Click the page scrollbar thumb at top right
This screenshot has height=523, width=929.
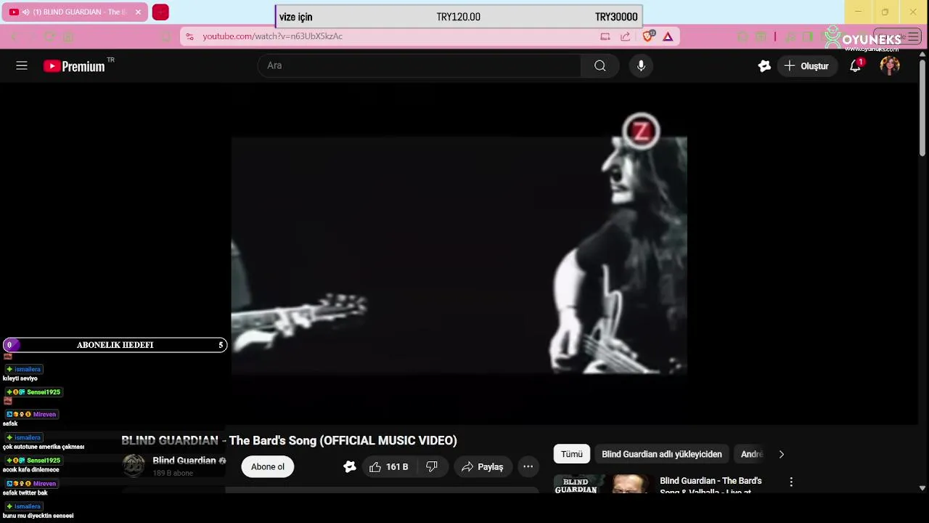pyautogui.click(x=922, y=108)
